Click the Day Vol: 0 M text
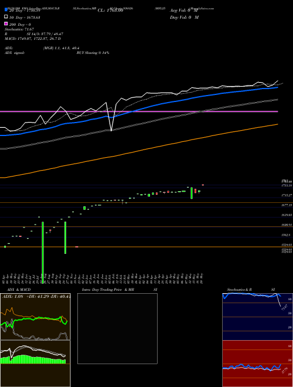293x387 pixels. 184,18
